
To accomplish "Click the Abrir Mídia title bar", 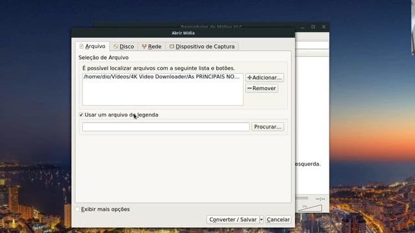I will (x=183, y=33).
